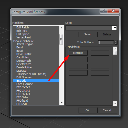
Task: Click the modifier list scrollbar thumb
Action: [x=61, y=39]
